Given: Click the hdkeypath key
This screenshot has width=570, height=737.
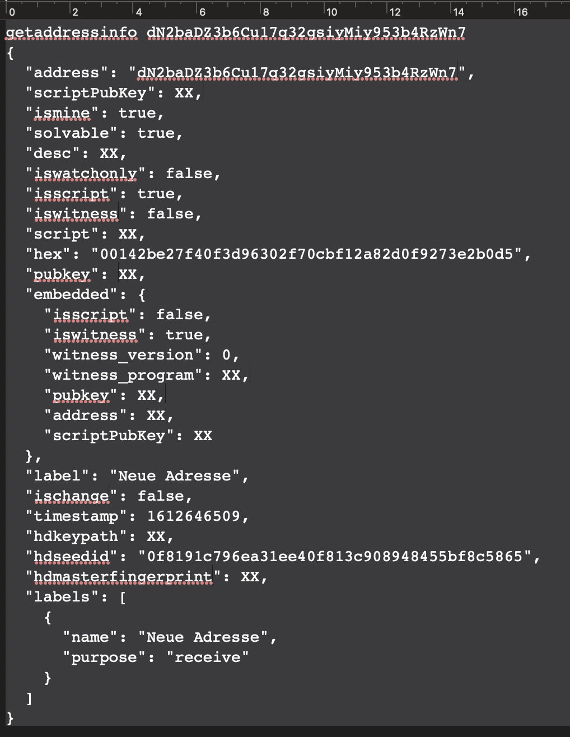Looking at the screenshot, I should [x=77, y=537].
